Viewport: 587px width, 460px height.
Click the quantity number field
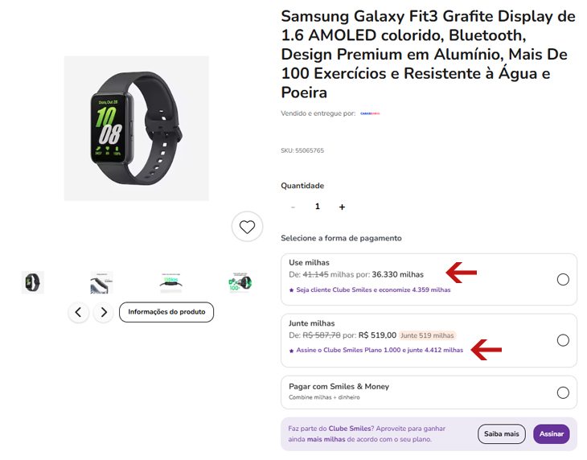tap(318, 207)
